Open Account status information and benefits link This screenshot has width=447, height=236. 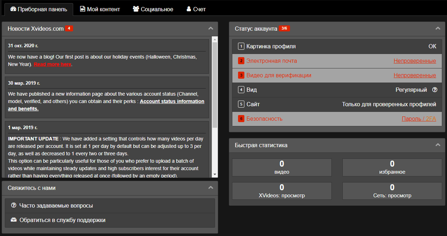[x=106, y=105]
